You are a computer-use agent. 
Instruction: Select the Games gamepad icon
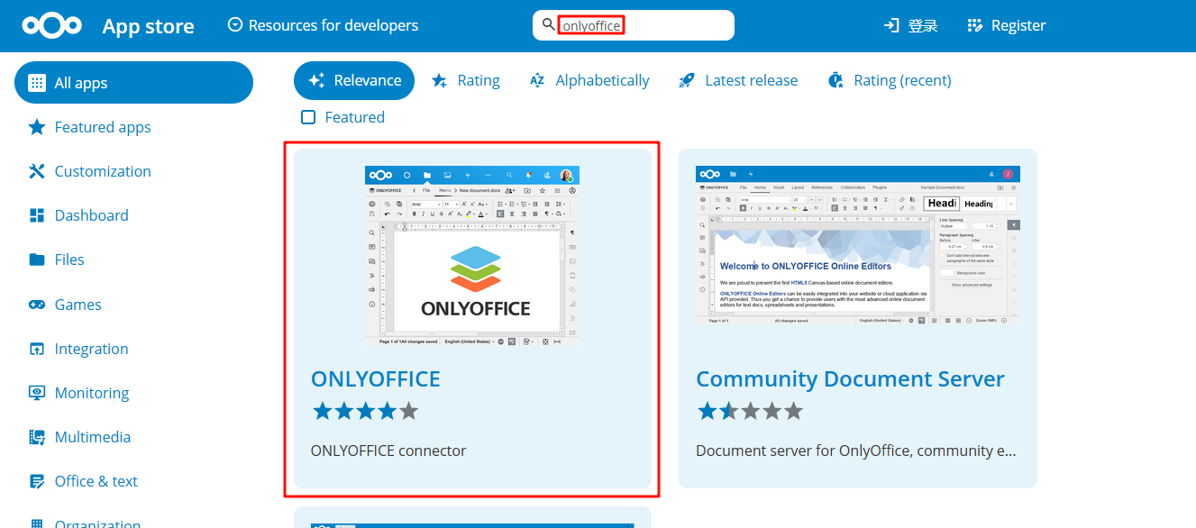tap(37, 305)
